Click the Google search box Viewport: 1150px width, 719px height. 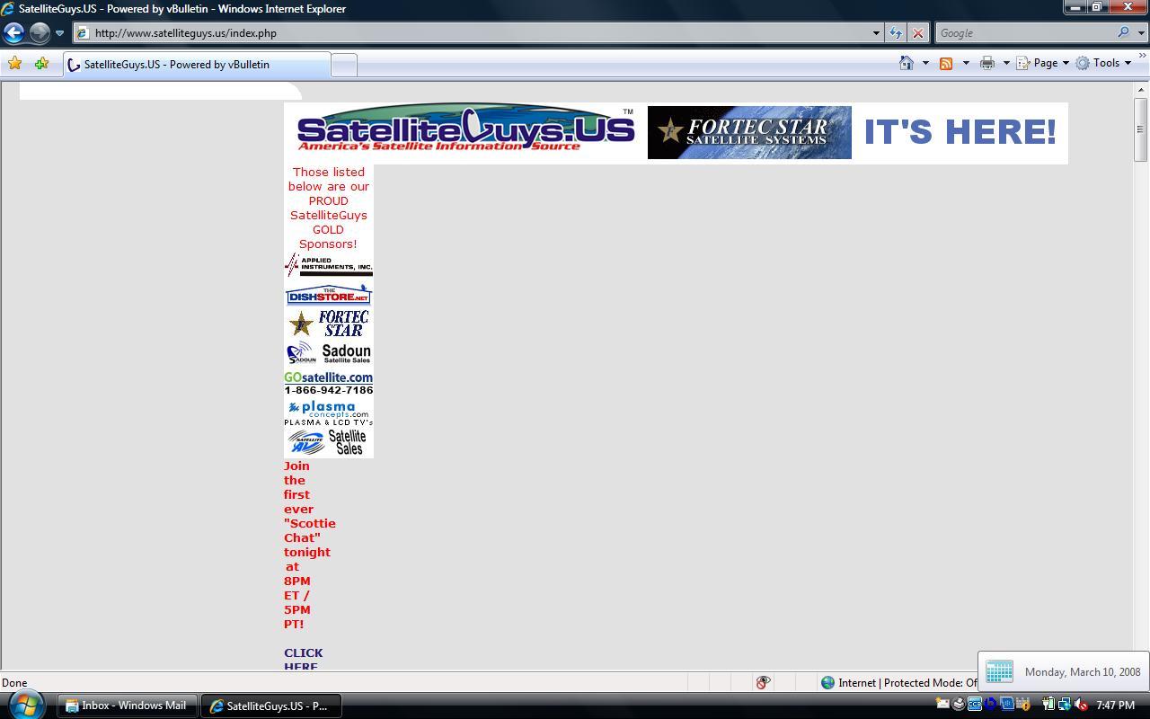coord(1024,33)
